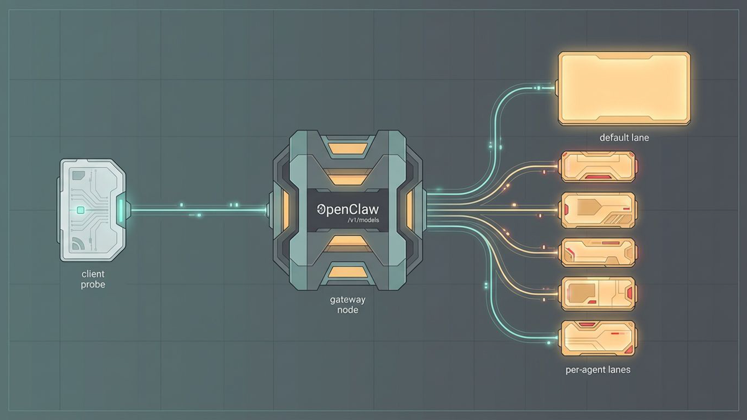747x420 pixels.
Task: Click the teal port on the client probe
Action: 121,210
